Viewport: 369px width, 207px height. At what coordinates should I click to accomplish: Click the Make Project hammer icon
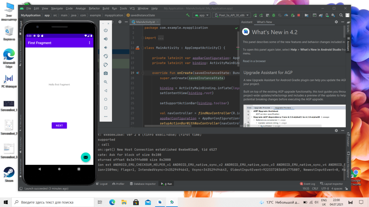tap(188, 15)
